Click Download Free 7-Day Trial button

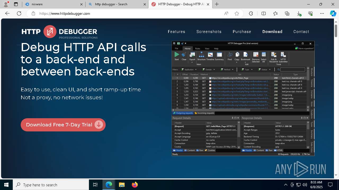click(x=63, y=125)
